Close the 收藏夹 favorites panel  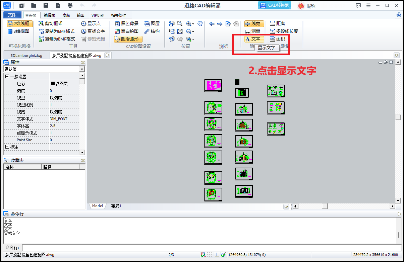pyautogui.click(x=83, y=161)
